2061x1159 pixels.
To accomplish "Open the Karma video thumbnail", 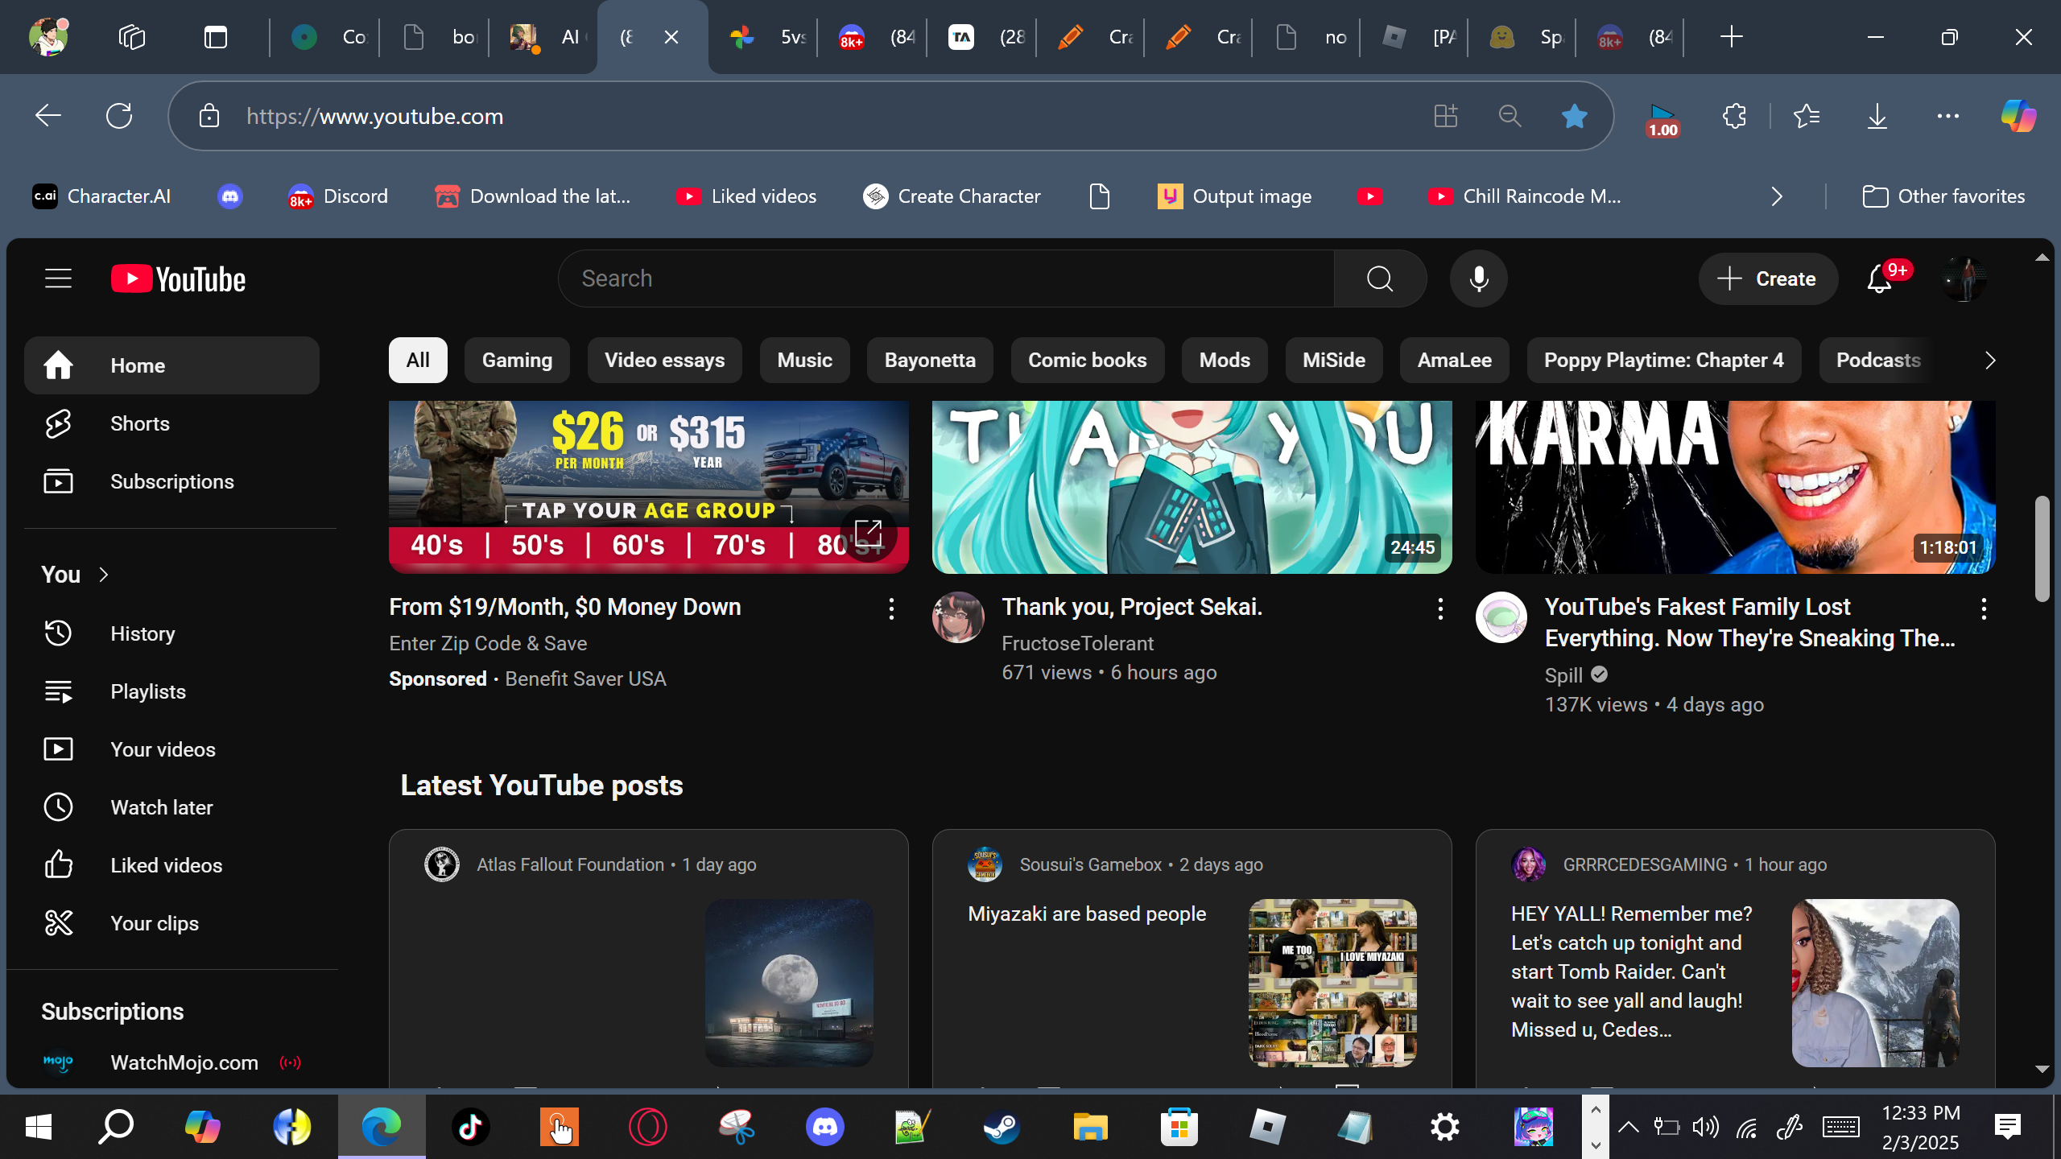I will 1735,487.
